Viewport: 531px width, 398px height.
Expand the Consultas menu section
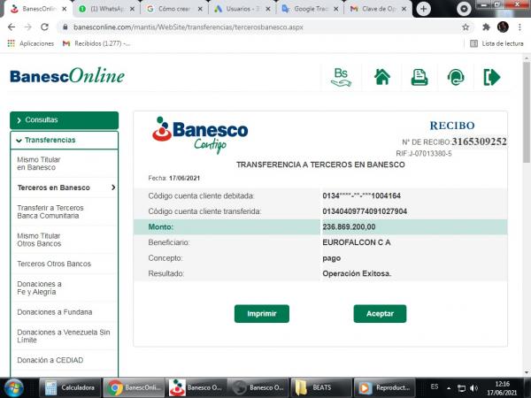(x=65, y=120)
